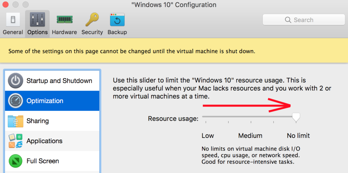The width and height of the screenshot is (348, 173).
Task: Select the Applications sidebar entry
Action: coord(52,141)
